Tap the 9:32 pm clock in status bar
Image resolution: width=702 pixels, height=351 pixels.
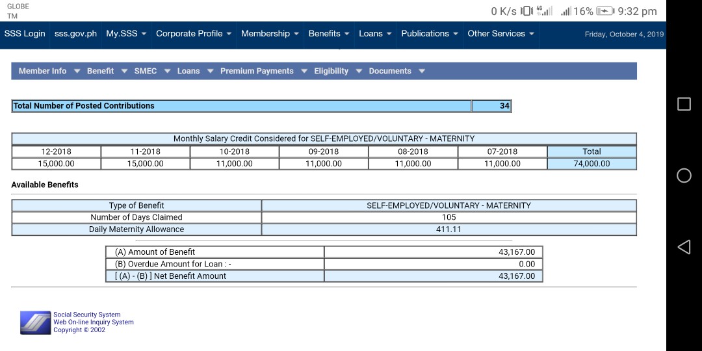[637, 11]
